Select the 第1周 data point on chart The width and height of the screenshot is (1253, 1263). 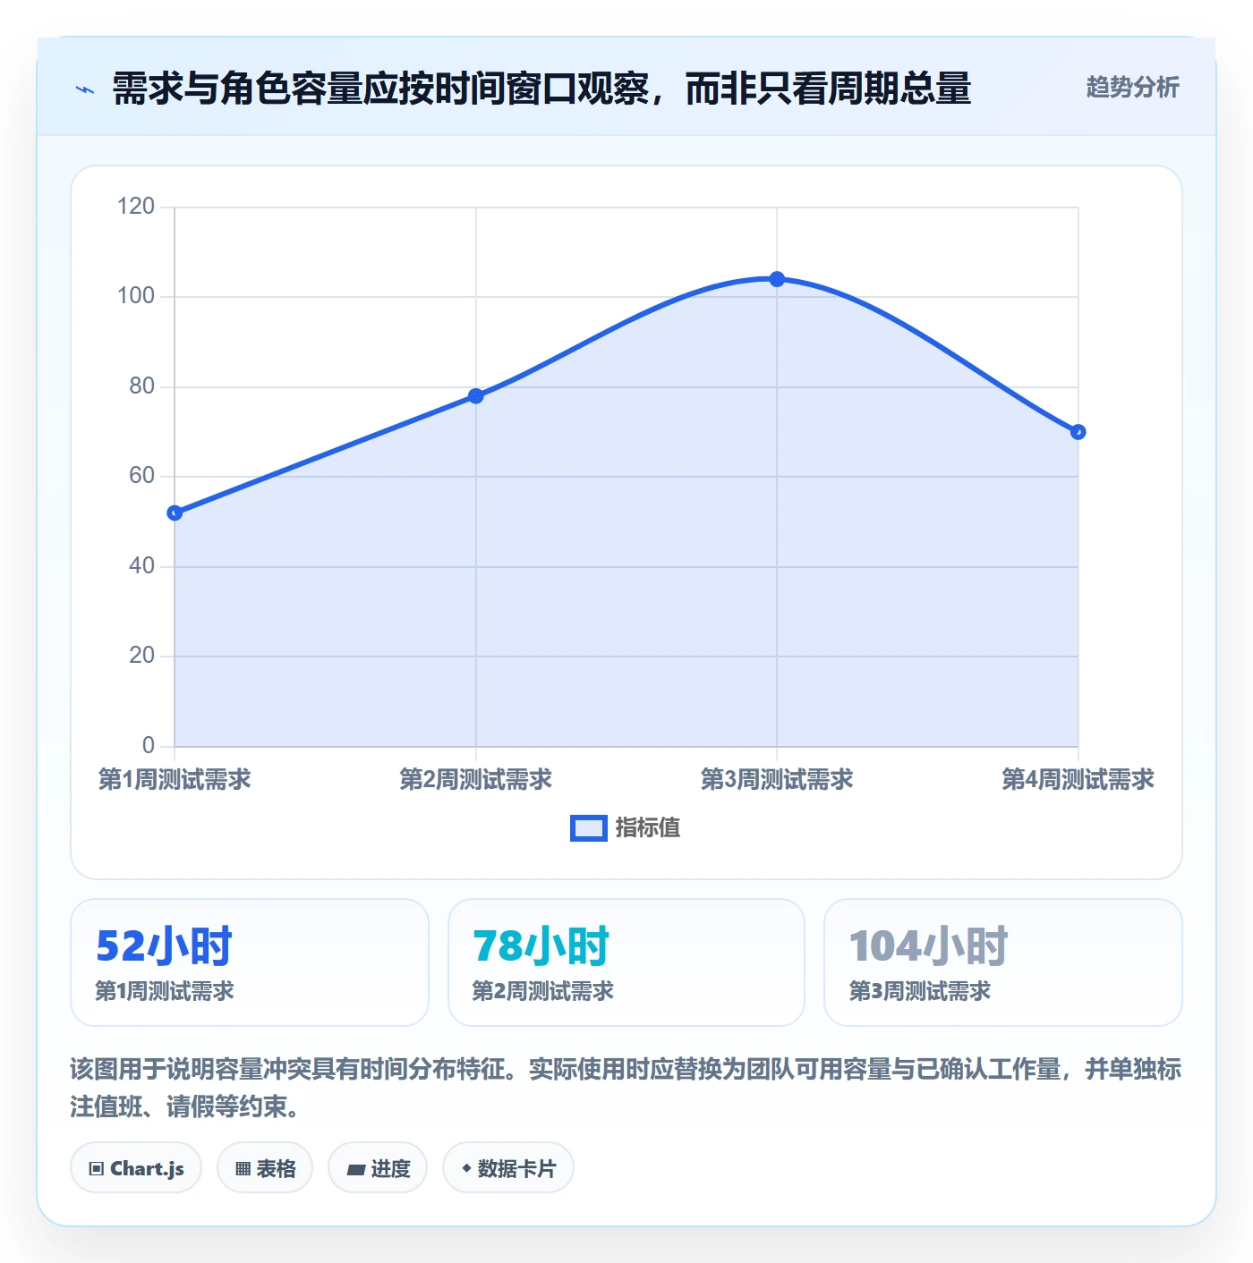pyautogui.click(x=175, y=513)
